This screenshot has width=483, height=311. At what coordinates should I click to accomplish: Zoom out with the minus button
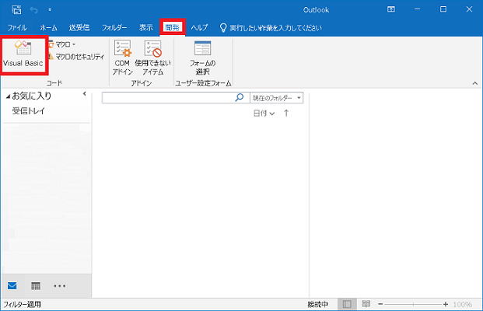coord(380,304)
